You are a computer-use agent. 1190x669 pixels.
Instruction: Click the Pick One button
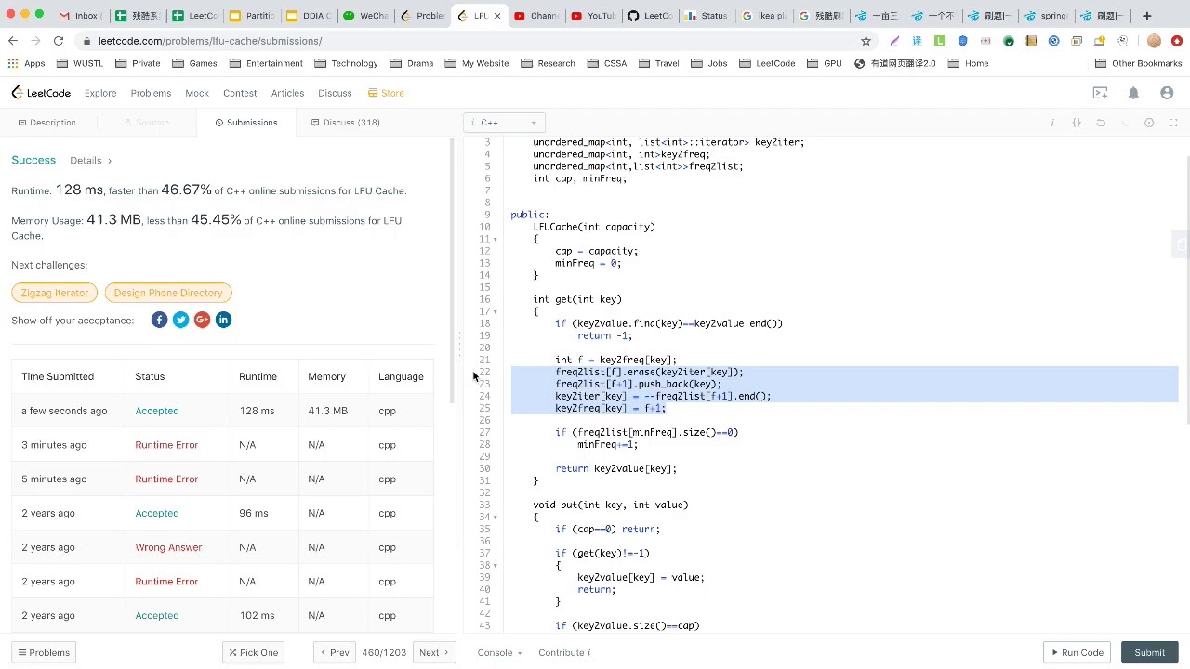tap(252, 652)
